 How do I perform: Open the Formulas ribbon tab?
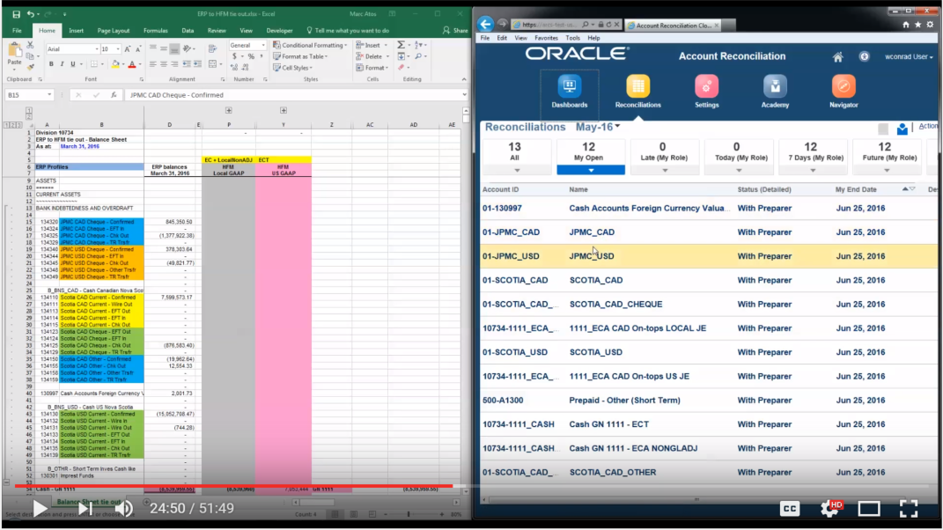click(x=155, y=30)
